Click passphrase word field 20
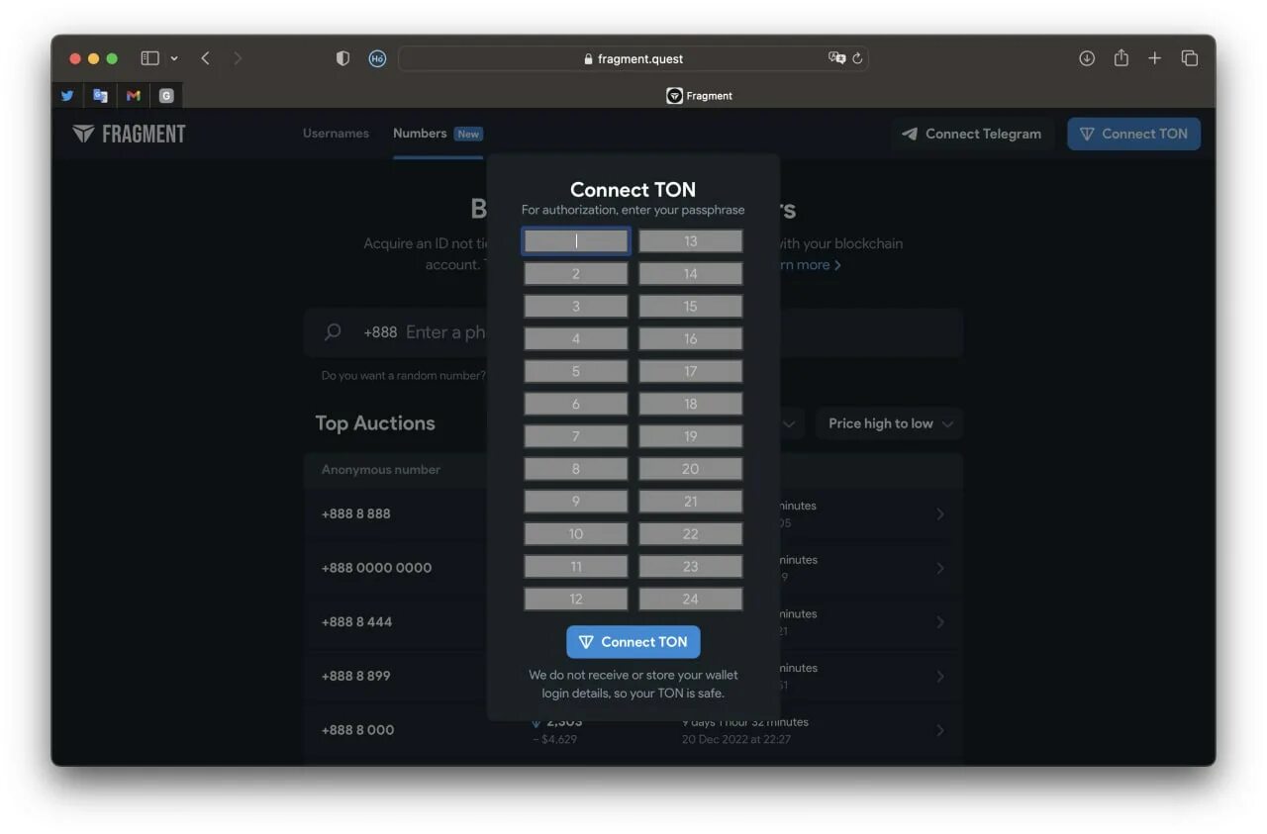The height and width of the screenshot is (834, 1267). tap(691, 469)
